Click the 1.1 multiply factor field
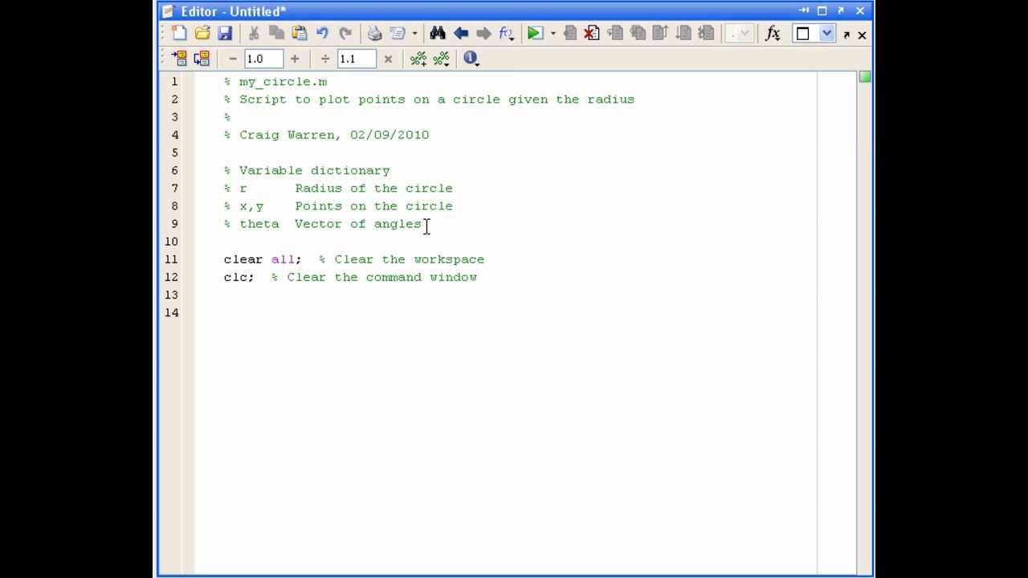 click(x=356, y=58)
